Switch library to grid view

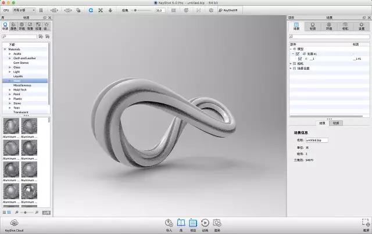pyautogui.click(x=9, y=212)
